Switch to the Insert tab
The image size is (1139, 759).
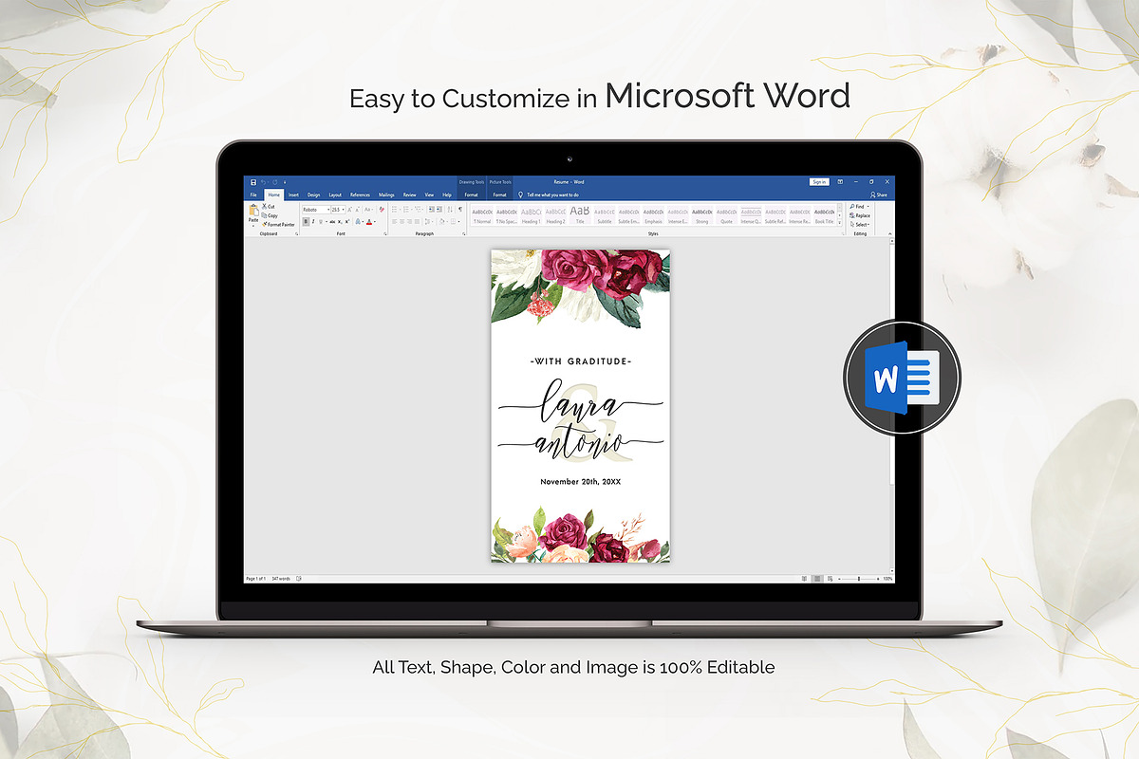pyautogui.click(x=293, y=194)
